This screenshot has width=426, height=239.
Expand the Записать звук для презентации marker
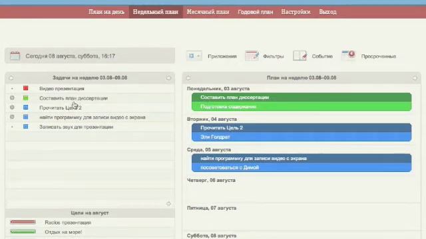12,127
